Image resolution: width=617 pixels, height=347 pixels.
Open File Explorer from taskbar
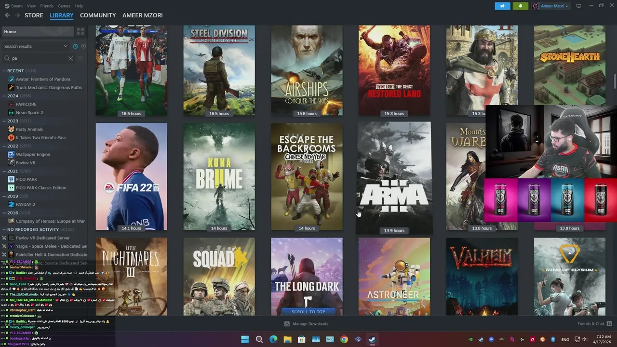coord(287,339)
